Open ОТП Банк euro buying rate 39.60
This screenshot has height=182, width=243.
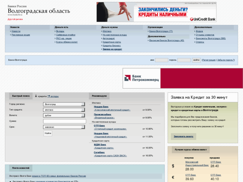(191, 175)
